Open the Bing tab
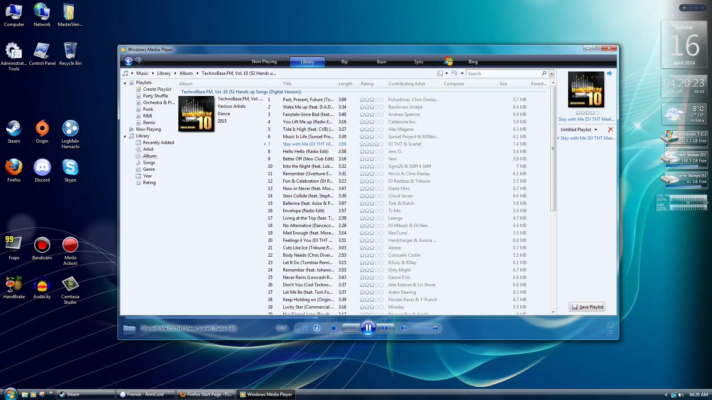Viewport: 712px width, 400px height. [473, 62]
